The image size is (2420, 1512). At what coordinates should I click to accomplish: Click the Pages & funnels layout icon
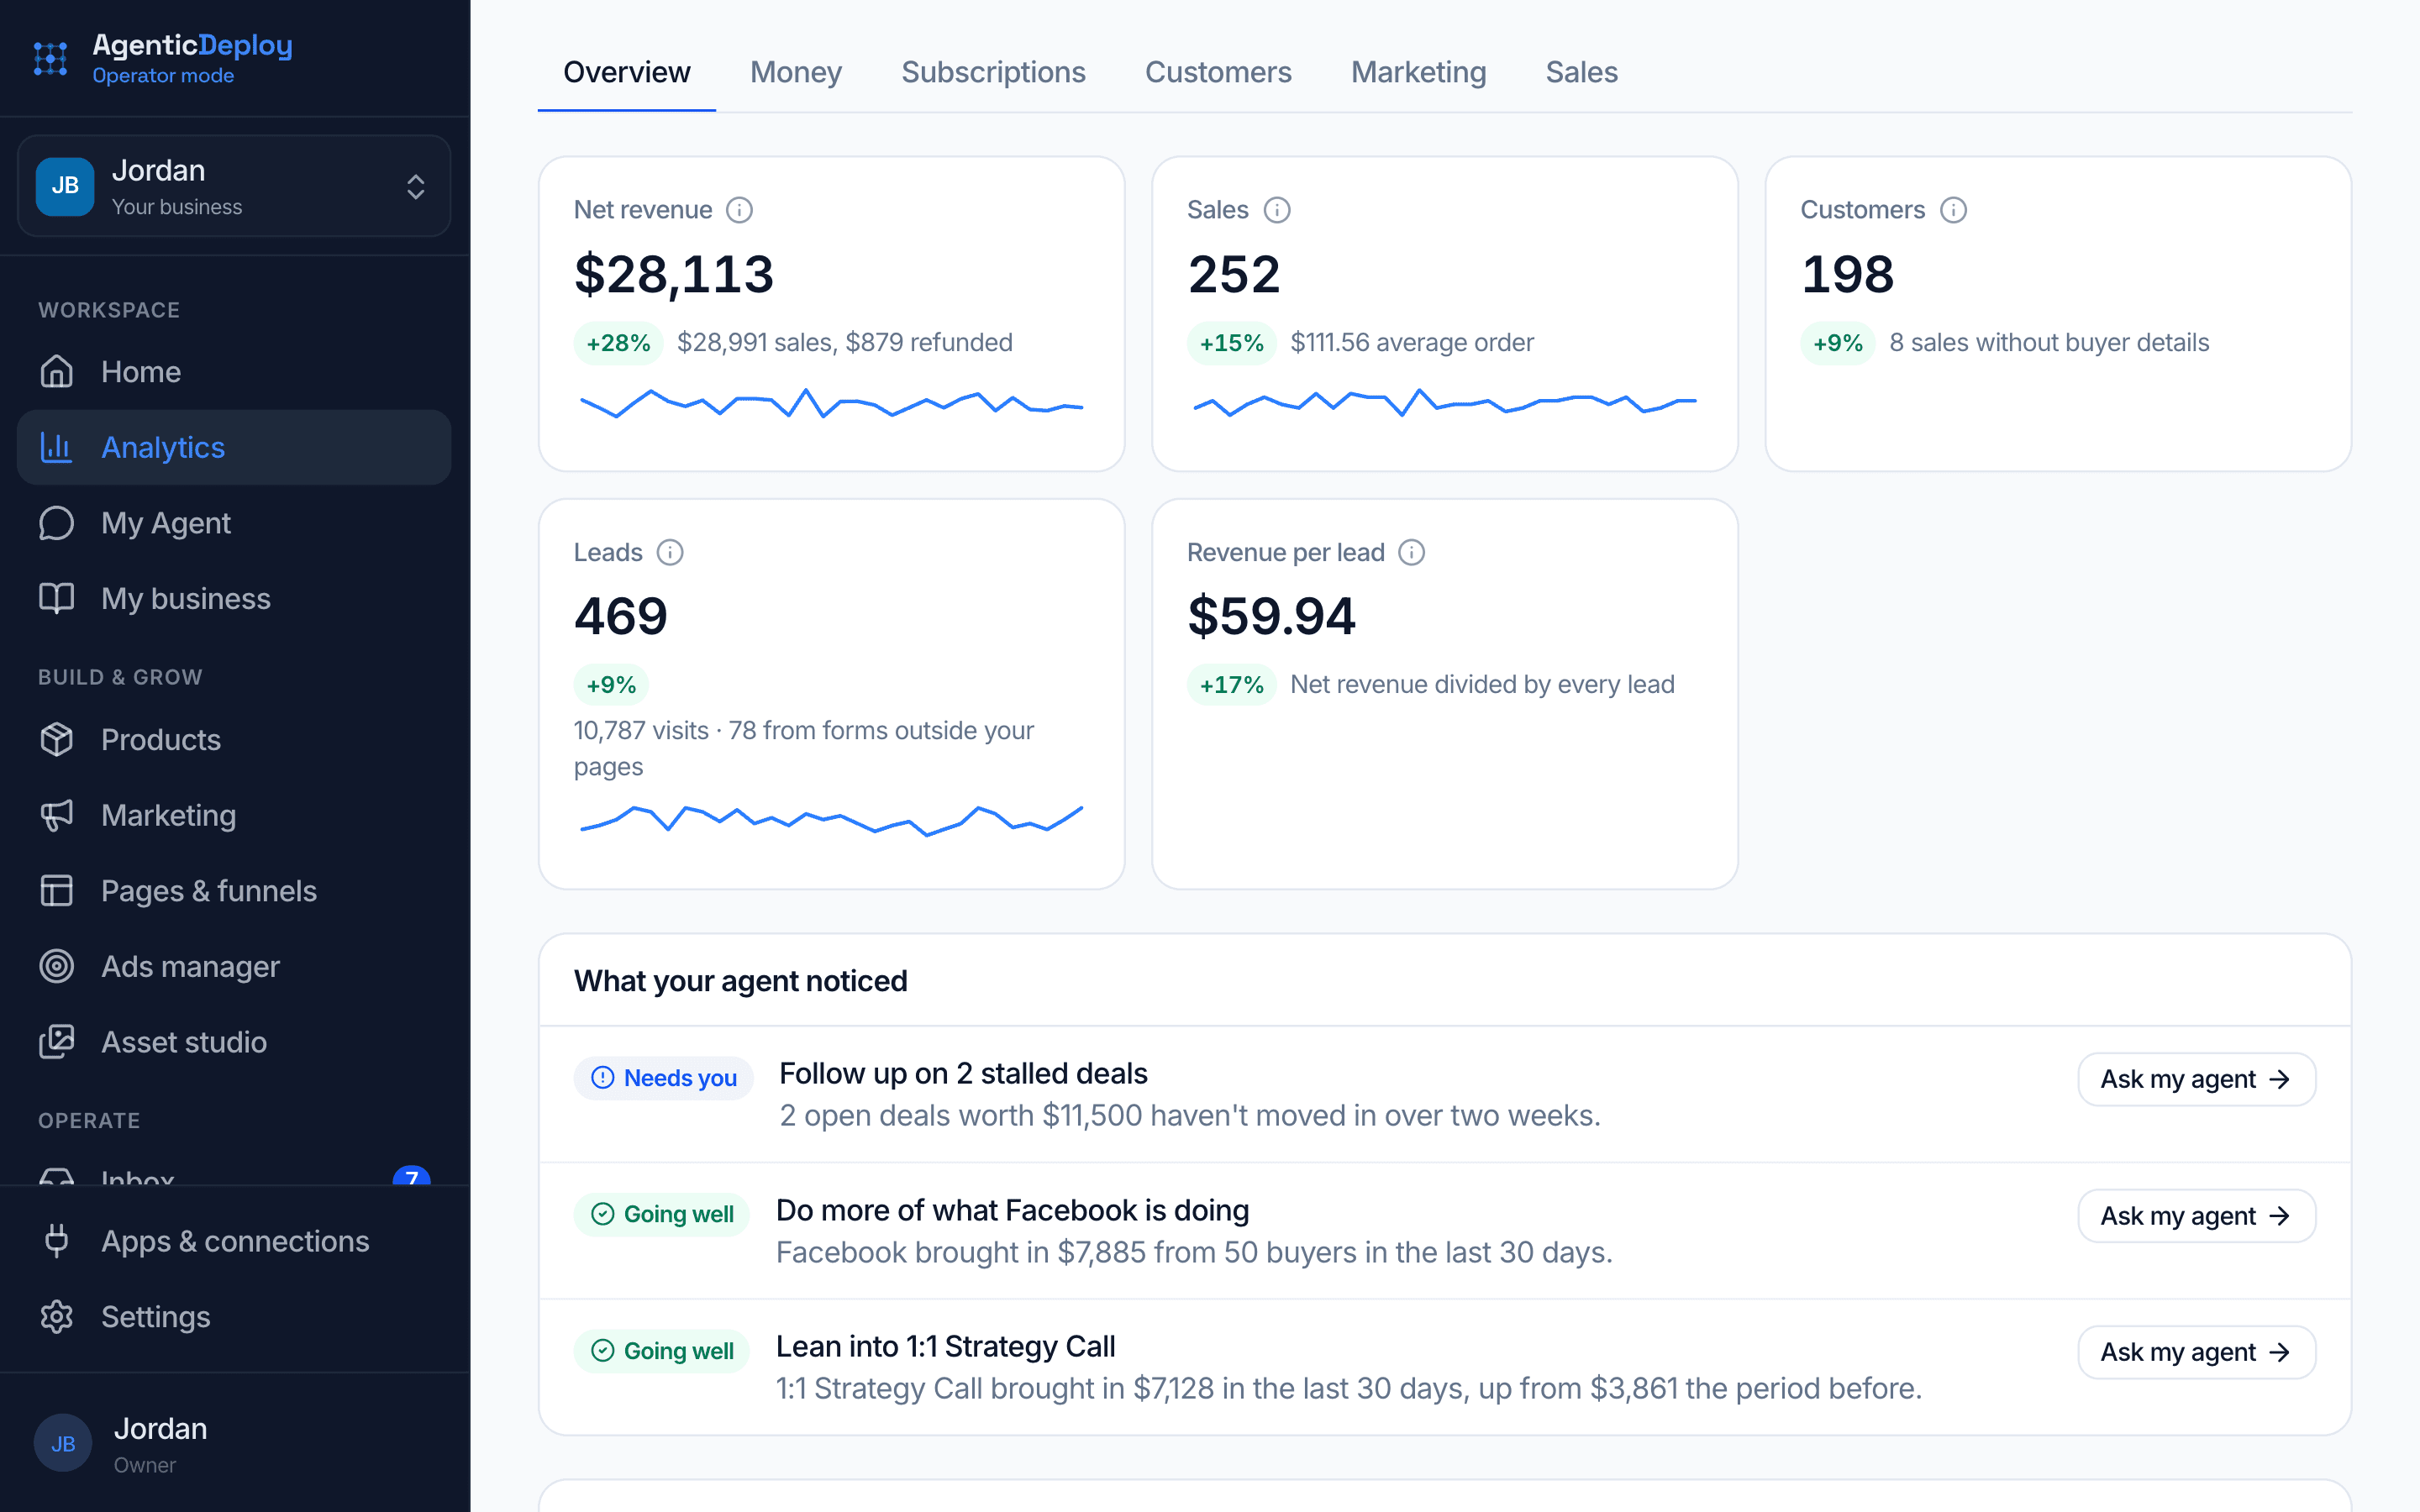pyautogui.click(x=57, y=890)
